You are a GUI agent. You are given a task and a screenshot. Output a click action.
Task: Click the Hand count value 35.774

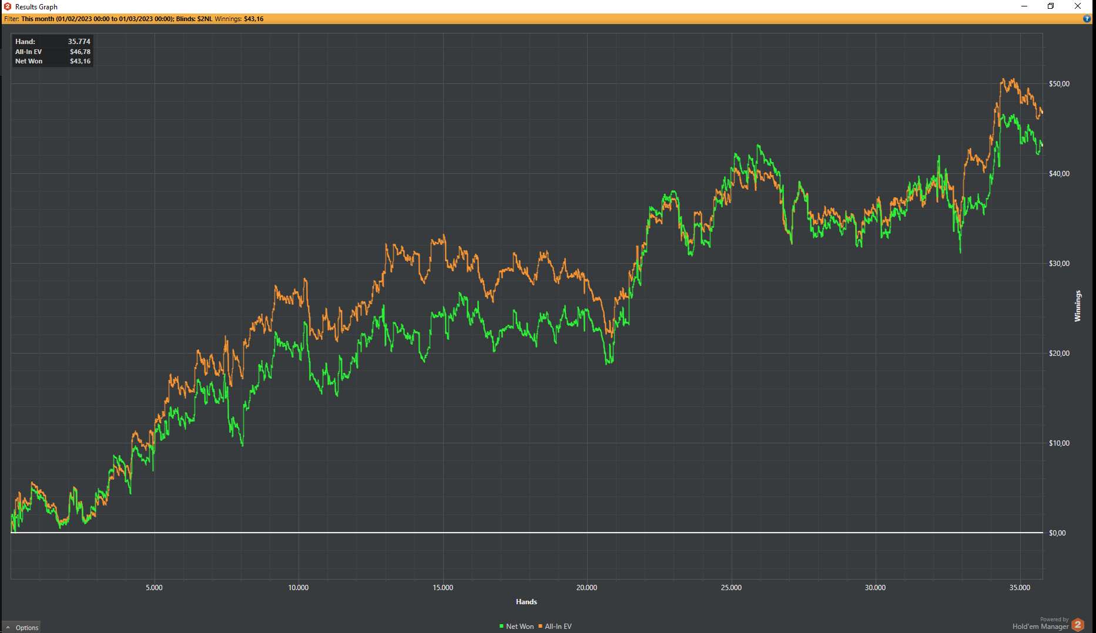(x=79, y=42)
